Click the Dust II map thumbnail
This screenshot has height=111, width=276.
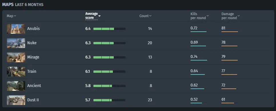pos(16,100)
